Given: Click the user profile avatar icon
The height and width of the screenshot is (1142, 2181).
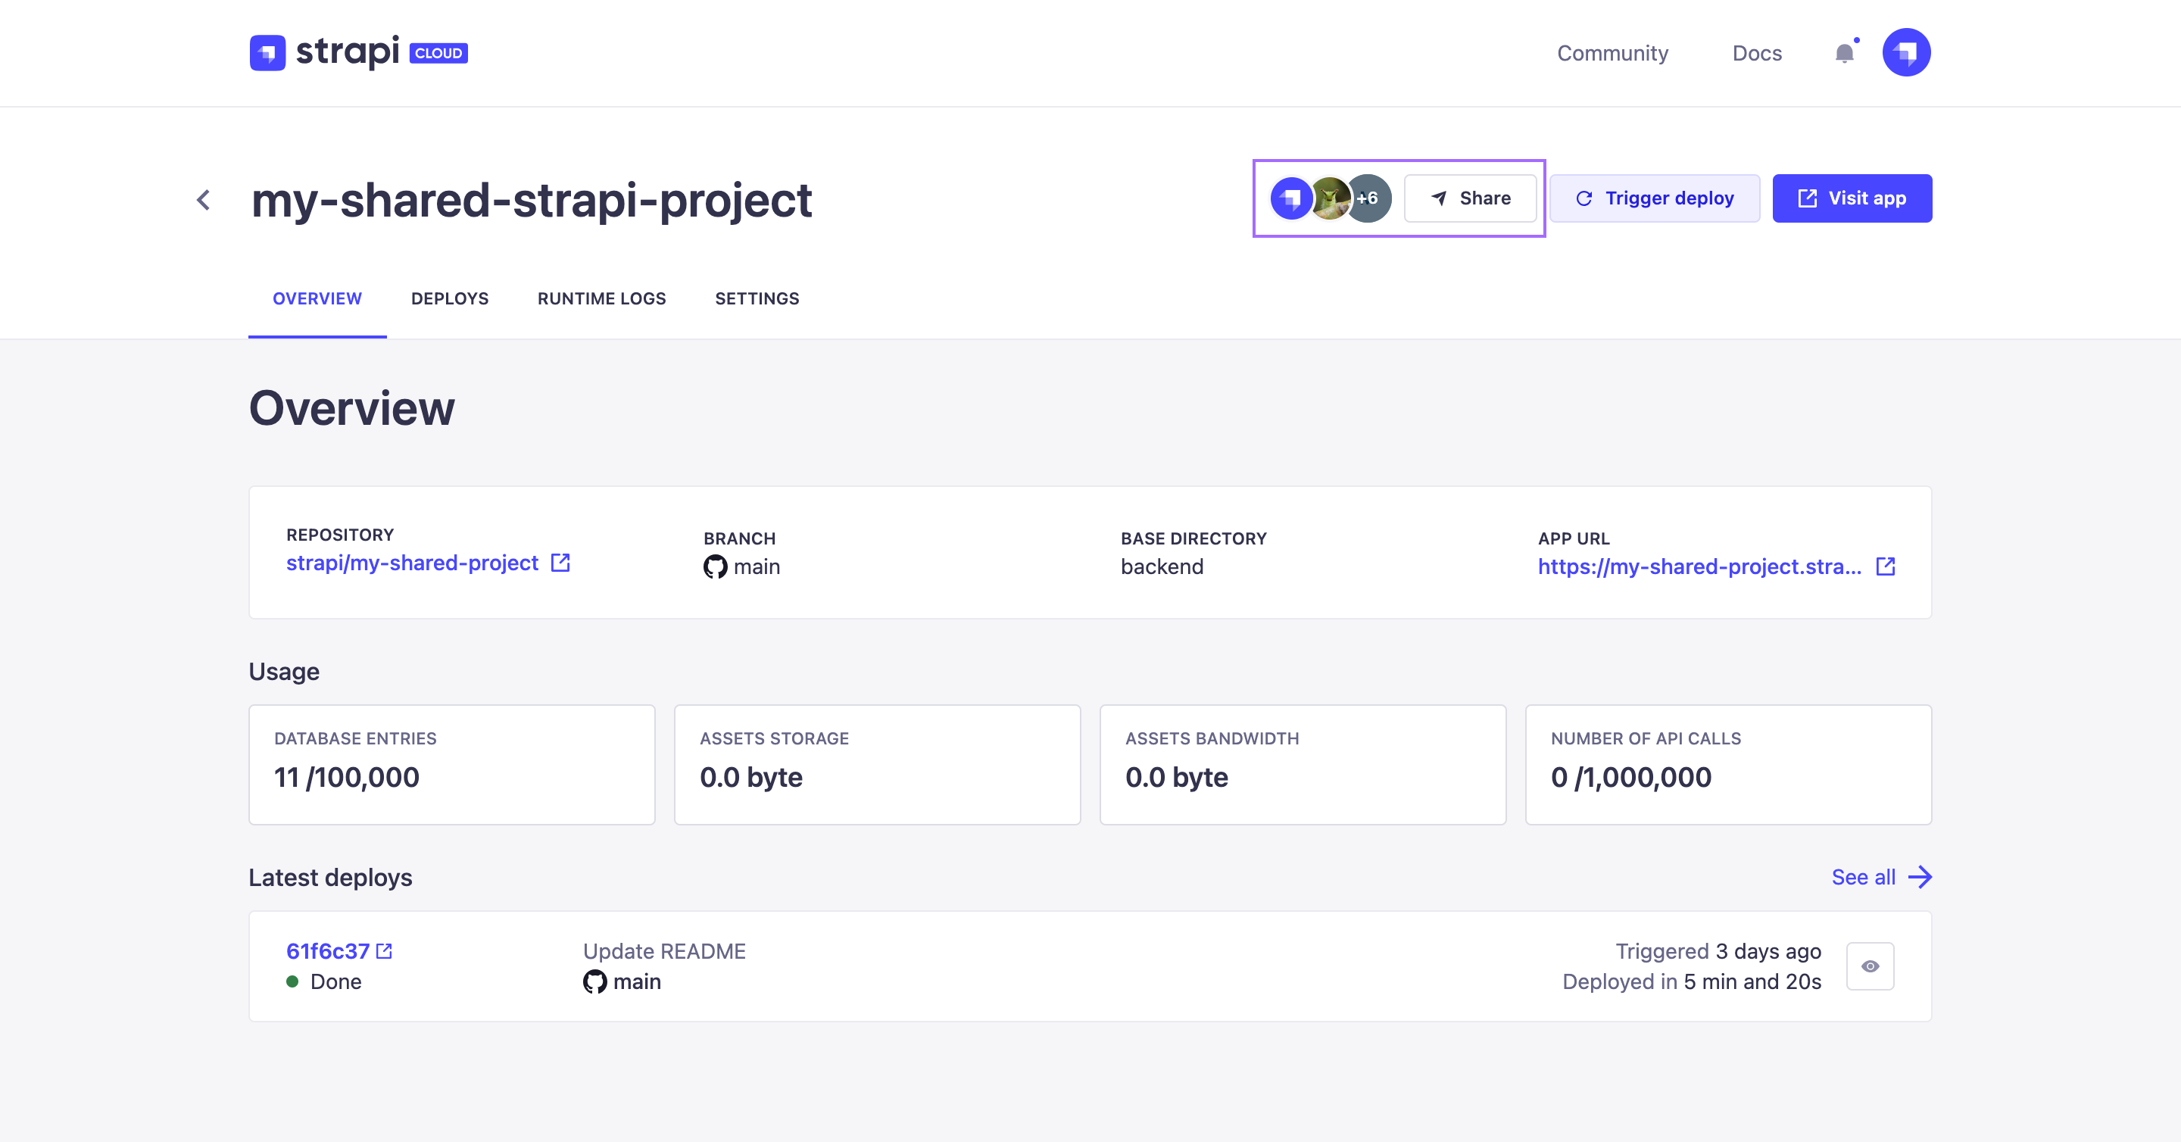Looking at the screenshot, I should point(1905,52).
